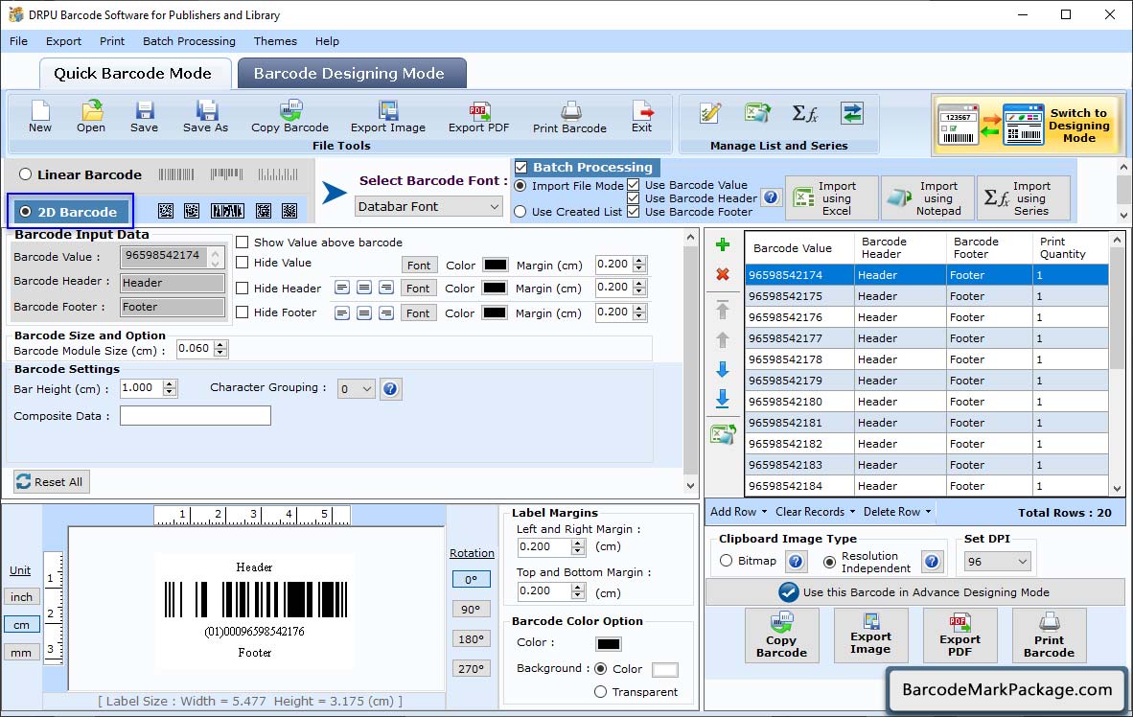
Task: Click the Composite Data input field
Action: coord(196,416)
